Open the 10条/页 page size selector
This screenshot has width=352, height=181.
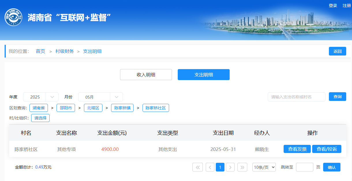[x=264, y=167]
